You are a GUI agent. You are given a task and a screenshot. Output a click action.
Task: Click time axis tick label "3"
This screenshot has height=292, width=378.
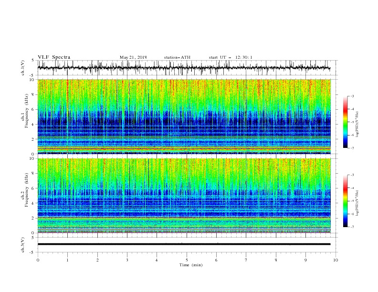pyautogui.click(x=127, y=260)
